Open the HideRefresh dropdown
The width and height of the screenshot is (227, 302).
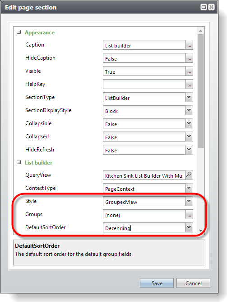pyautogui.click(x=189, y=150)
